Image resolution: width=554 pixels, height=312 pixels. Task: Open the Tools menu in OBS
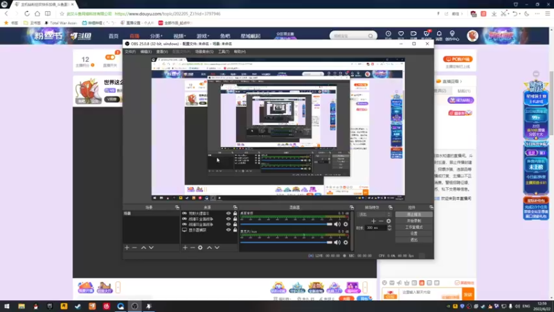[x=224, y=51]
